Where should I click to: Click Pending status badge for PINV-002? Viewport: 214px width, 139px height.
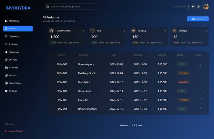tap(184, 73)
